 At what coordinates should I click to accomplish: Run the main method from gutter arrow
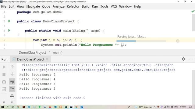pyautogui.click(x=9, y=30)
